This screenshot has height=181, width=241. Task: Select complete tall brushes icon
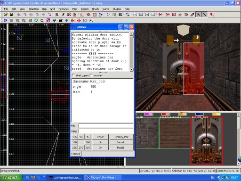point(57,15)
